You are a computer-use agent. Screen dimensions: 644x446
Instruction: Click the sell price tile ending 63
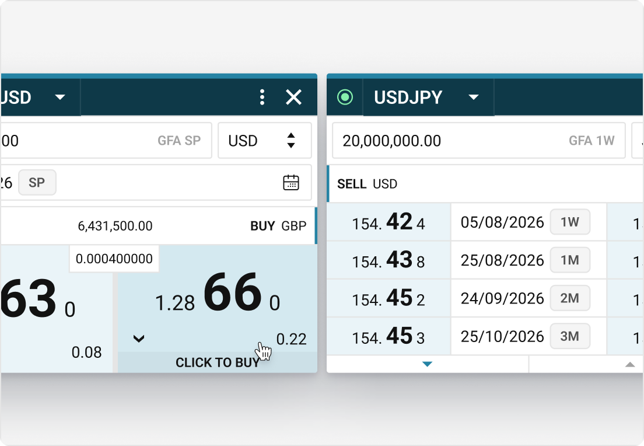click(x=57, y=309)
